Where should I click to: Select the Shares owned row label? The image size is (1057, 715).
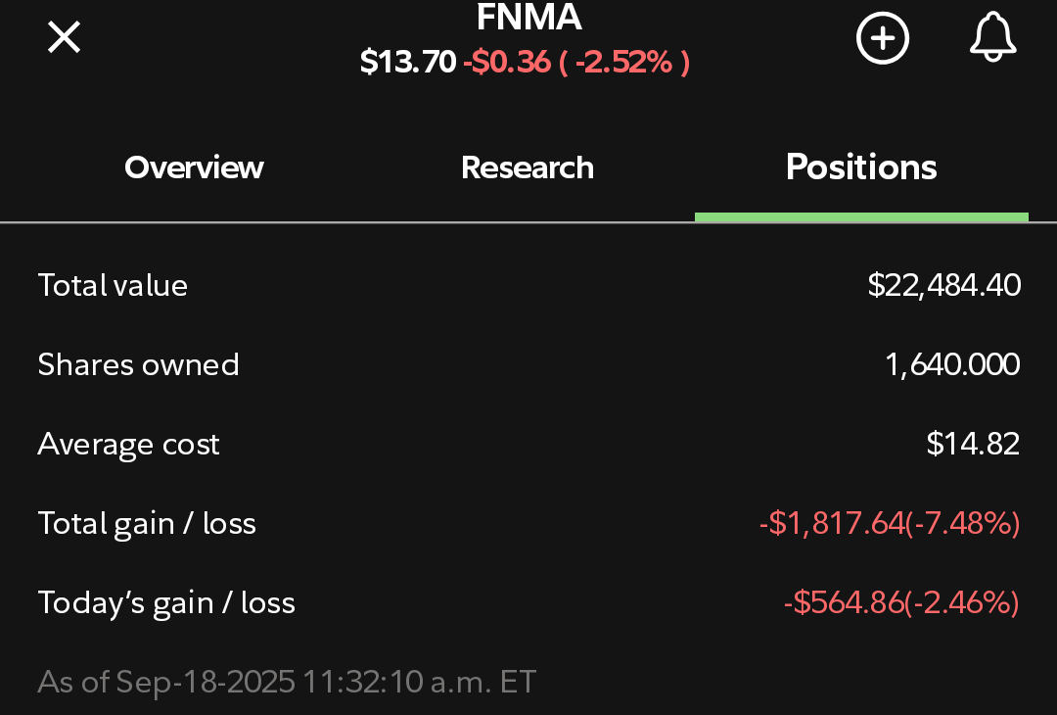point(138,365)
